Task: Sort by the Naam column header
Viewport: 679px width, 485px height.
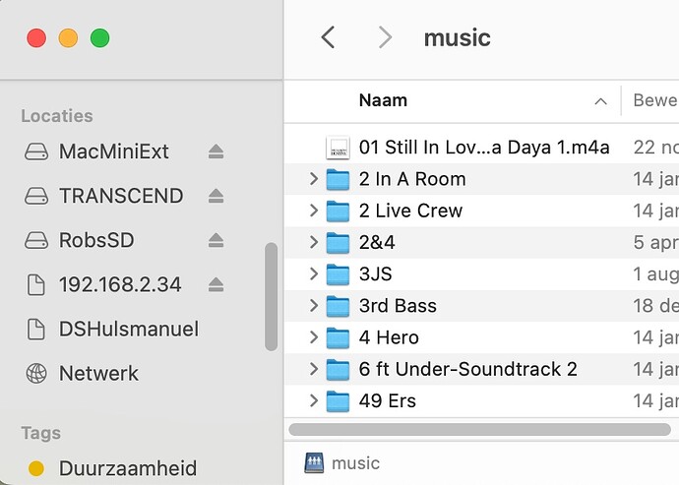Action: [x=383, y=100]
